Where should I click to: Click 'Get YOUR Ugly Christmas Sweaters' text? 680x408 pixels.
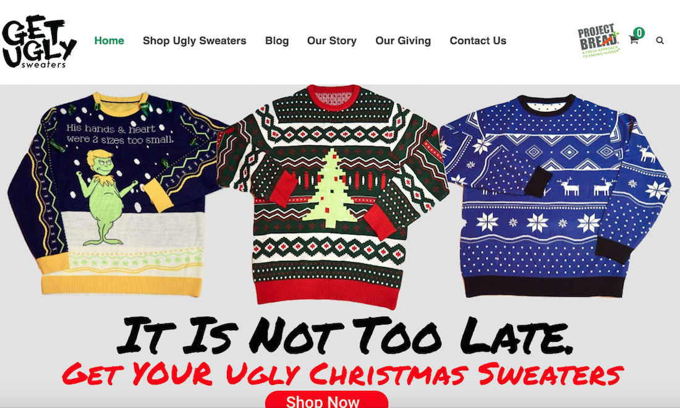[x=342, y=373]
